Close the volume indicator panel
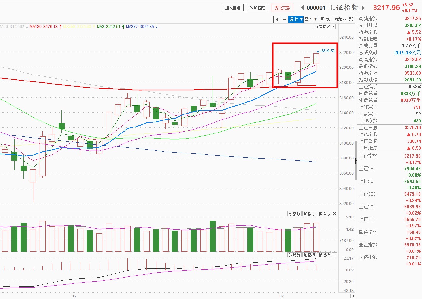 coord(334,214)
